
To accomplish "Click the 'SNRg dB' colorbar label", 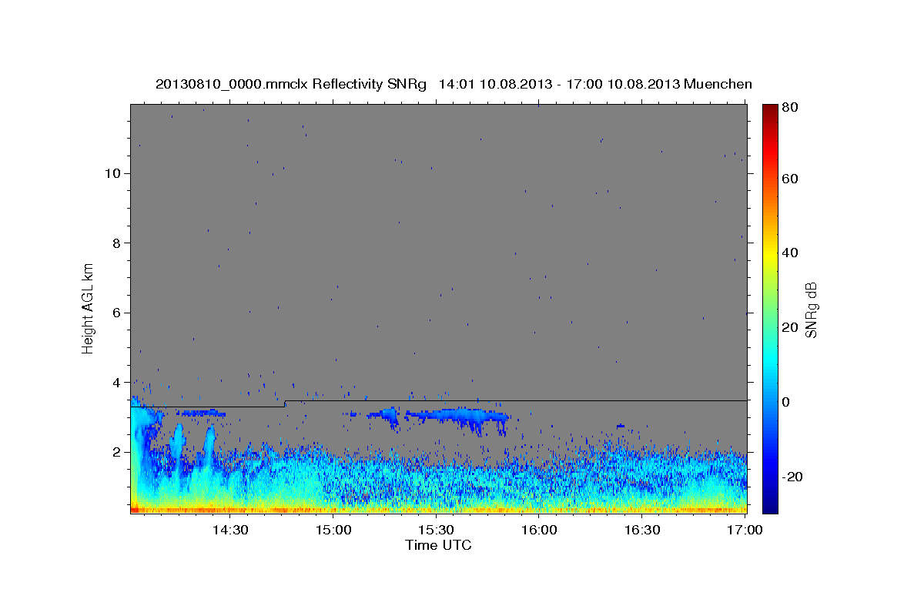I will pyautogui.click(x=811, y=310).
